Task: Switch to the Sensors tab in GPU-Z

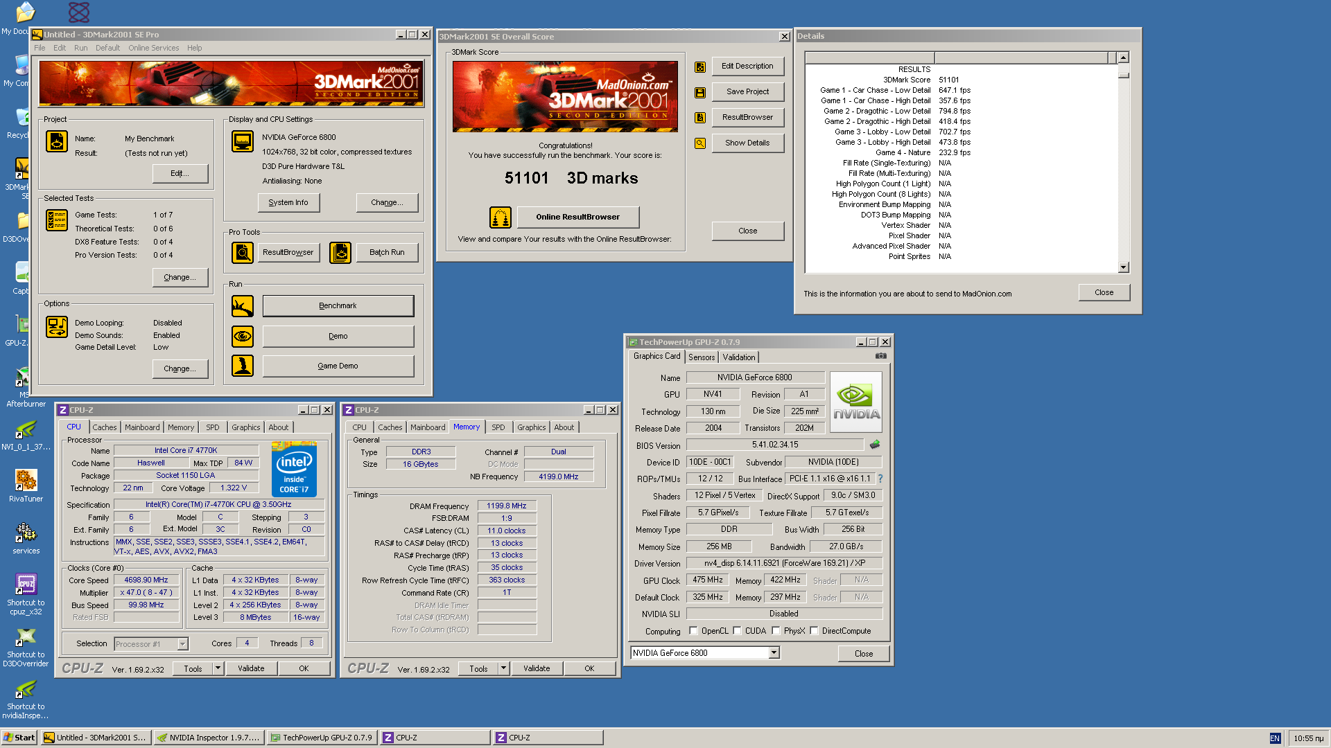Action: (702, 357)
